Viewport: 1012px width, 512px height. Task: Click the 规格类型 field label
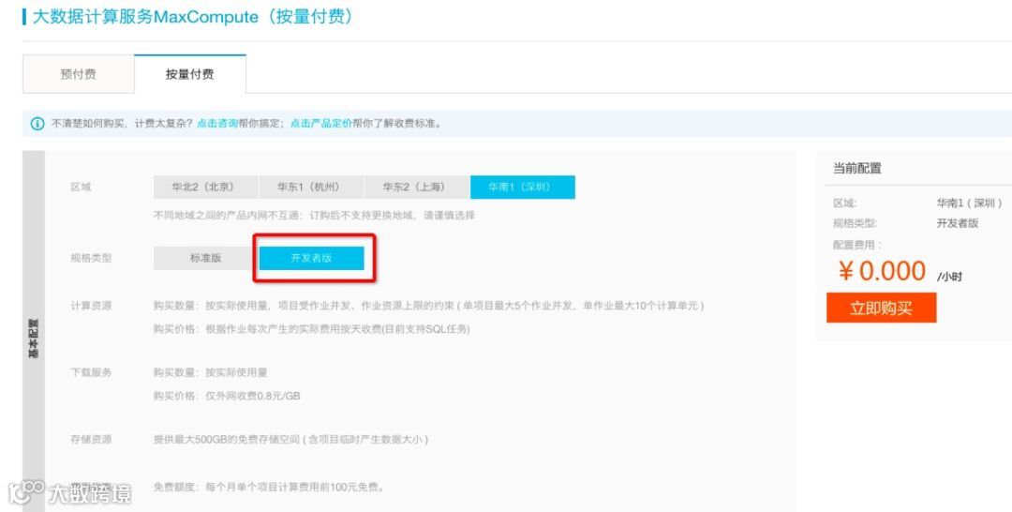click(x=91, y=258)
